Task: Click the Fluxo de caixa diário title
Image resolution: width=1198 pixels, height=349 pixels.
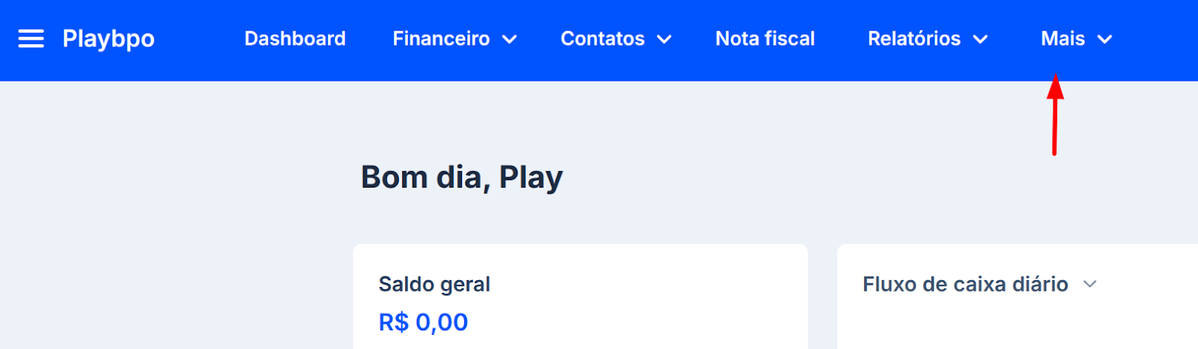Action: (965, 284)
